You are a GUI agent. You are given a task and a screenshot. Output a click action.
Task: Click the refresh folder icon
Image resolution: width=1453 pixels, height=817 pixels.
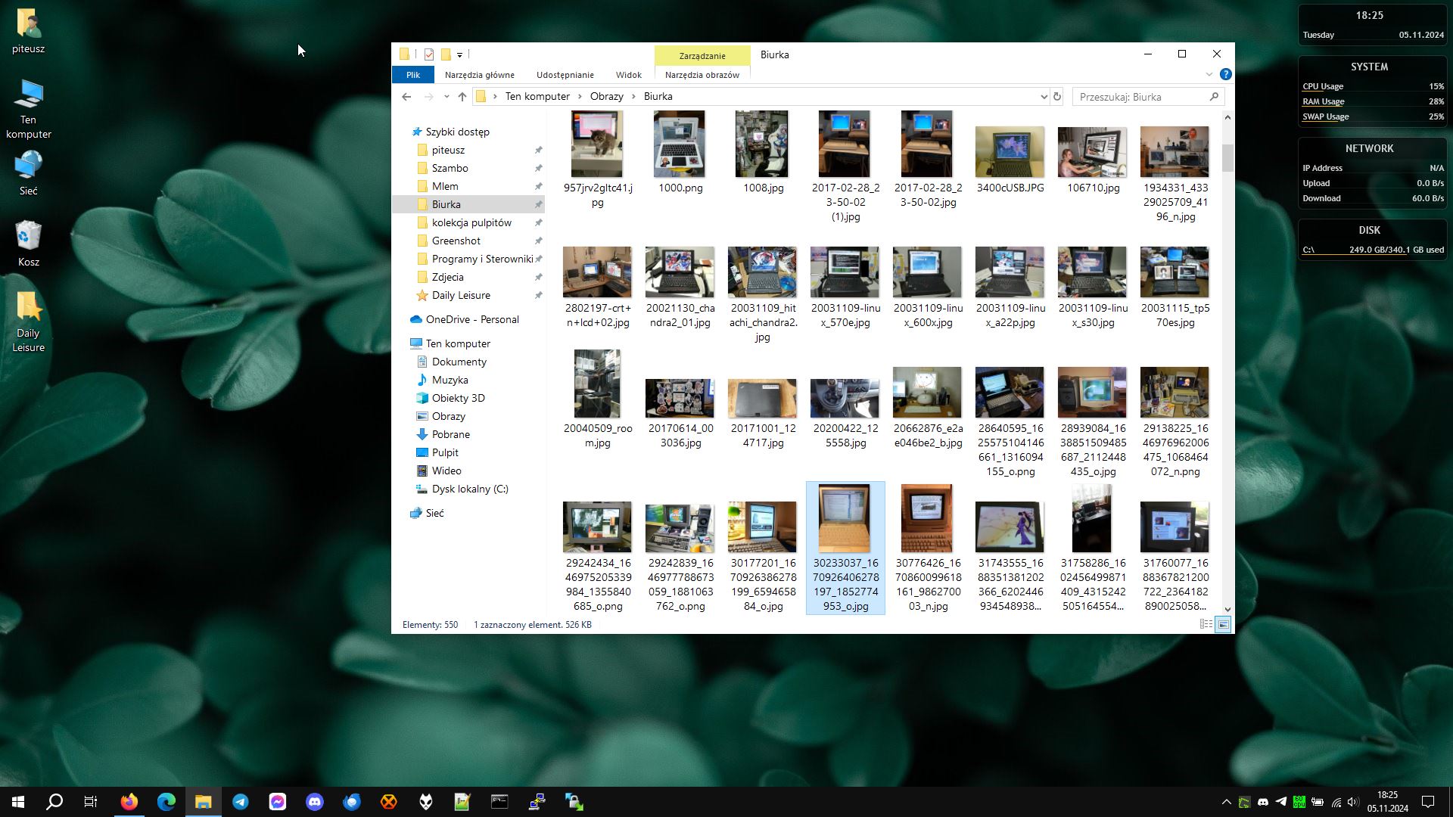point(1056,97)
